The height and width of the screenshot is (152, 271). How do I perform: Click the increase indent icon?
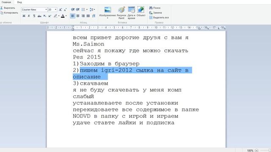click(78, 9)
